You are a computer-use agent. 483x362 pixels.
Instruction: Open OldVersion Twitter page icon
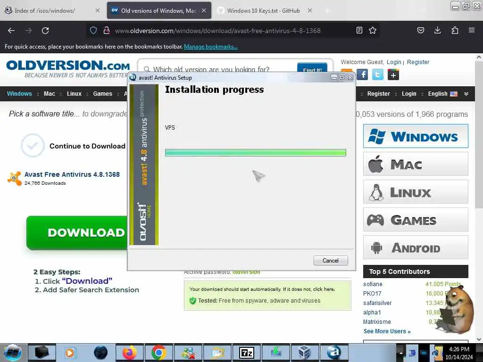tap(378, 74)
